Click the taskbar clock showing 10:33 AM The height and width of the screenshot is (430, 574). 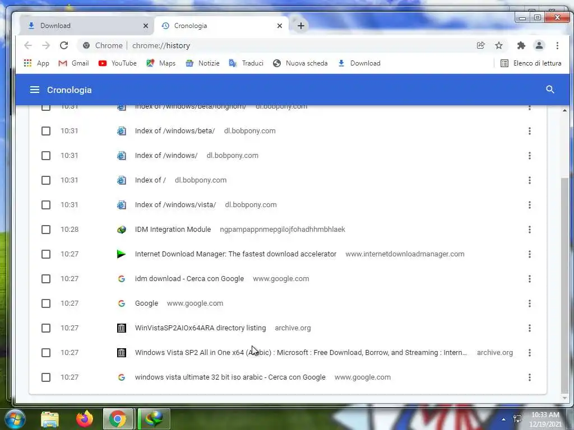pos(545,419)
